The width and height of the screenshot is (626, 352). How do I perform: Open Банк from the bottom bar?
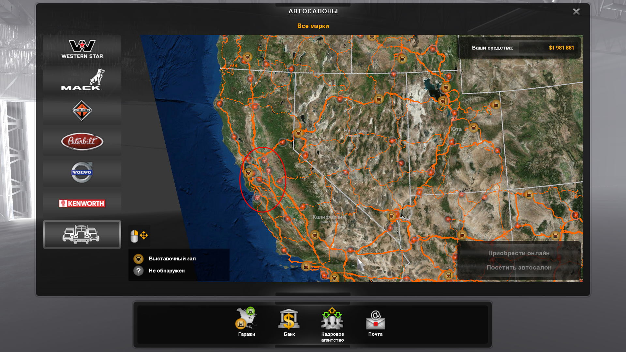click(x=289, y=322)
